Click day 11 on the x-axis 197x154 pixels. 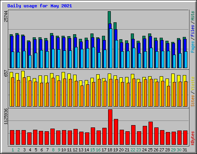[69, 150]
